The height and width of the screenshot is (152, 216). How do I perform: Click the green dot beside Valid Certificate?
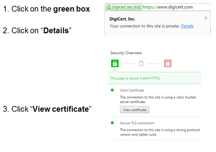(x=112, y=90)
